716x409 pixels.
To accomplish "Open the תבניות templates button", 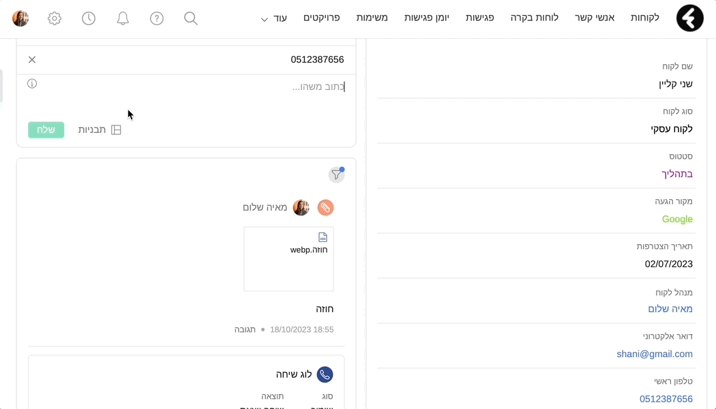I will click(x=100, y=130).
